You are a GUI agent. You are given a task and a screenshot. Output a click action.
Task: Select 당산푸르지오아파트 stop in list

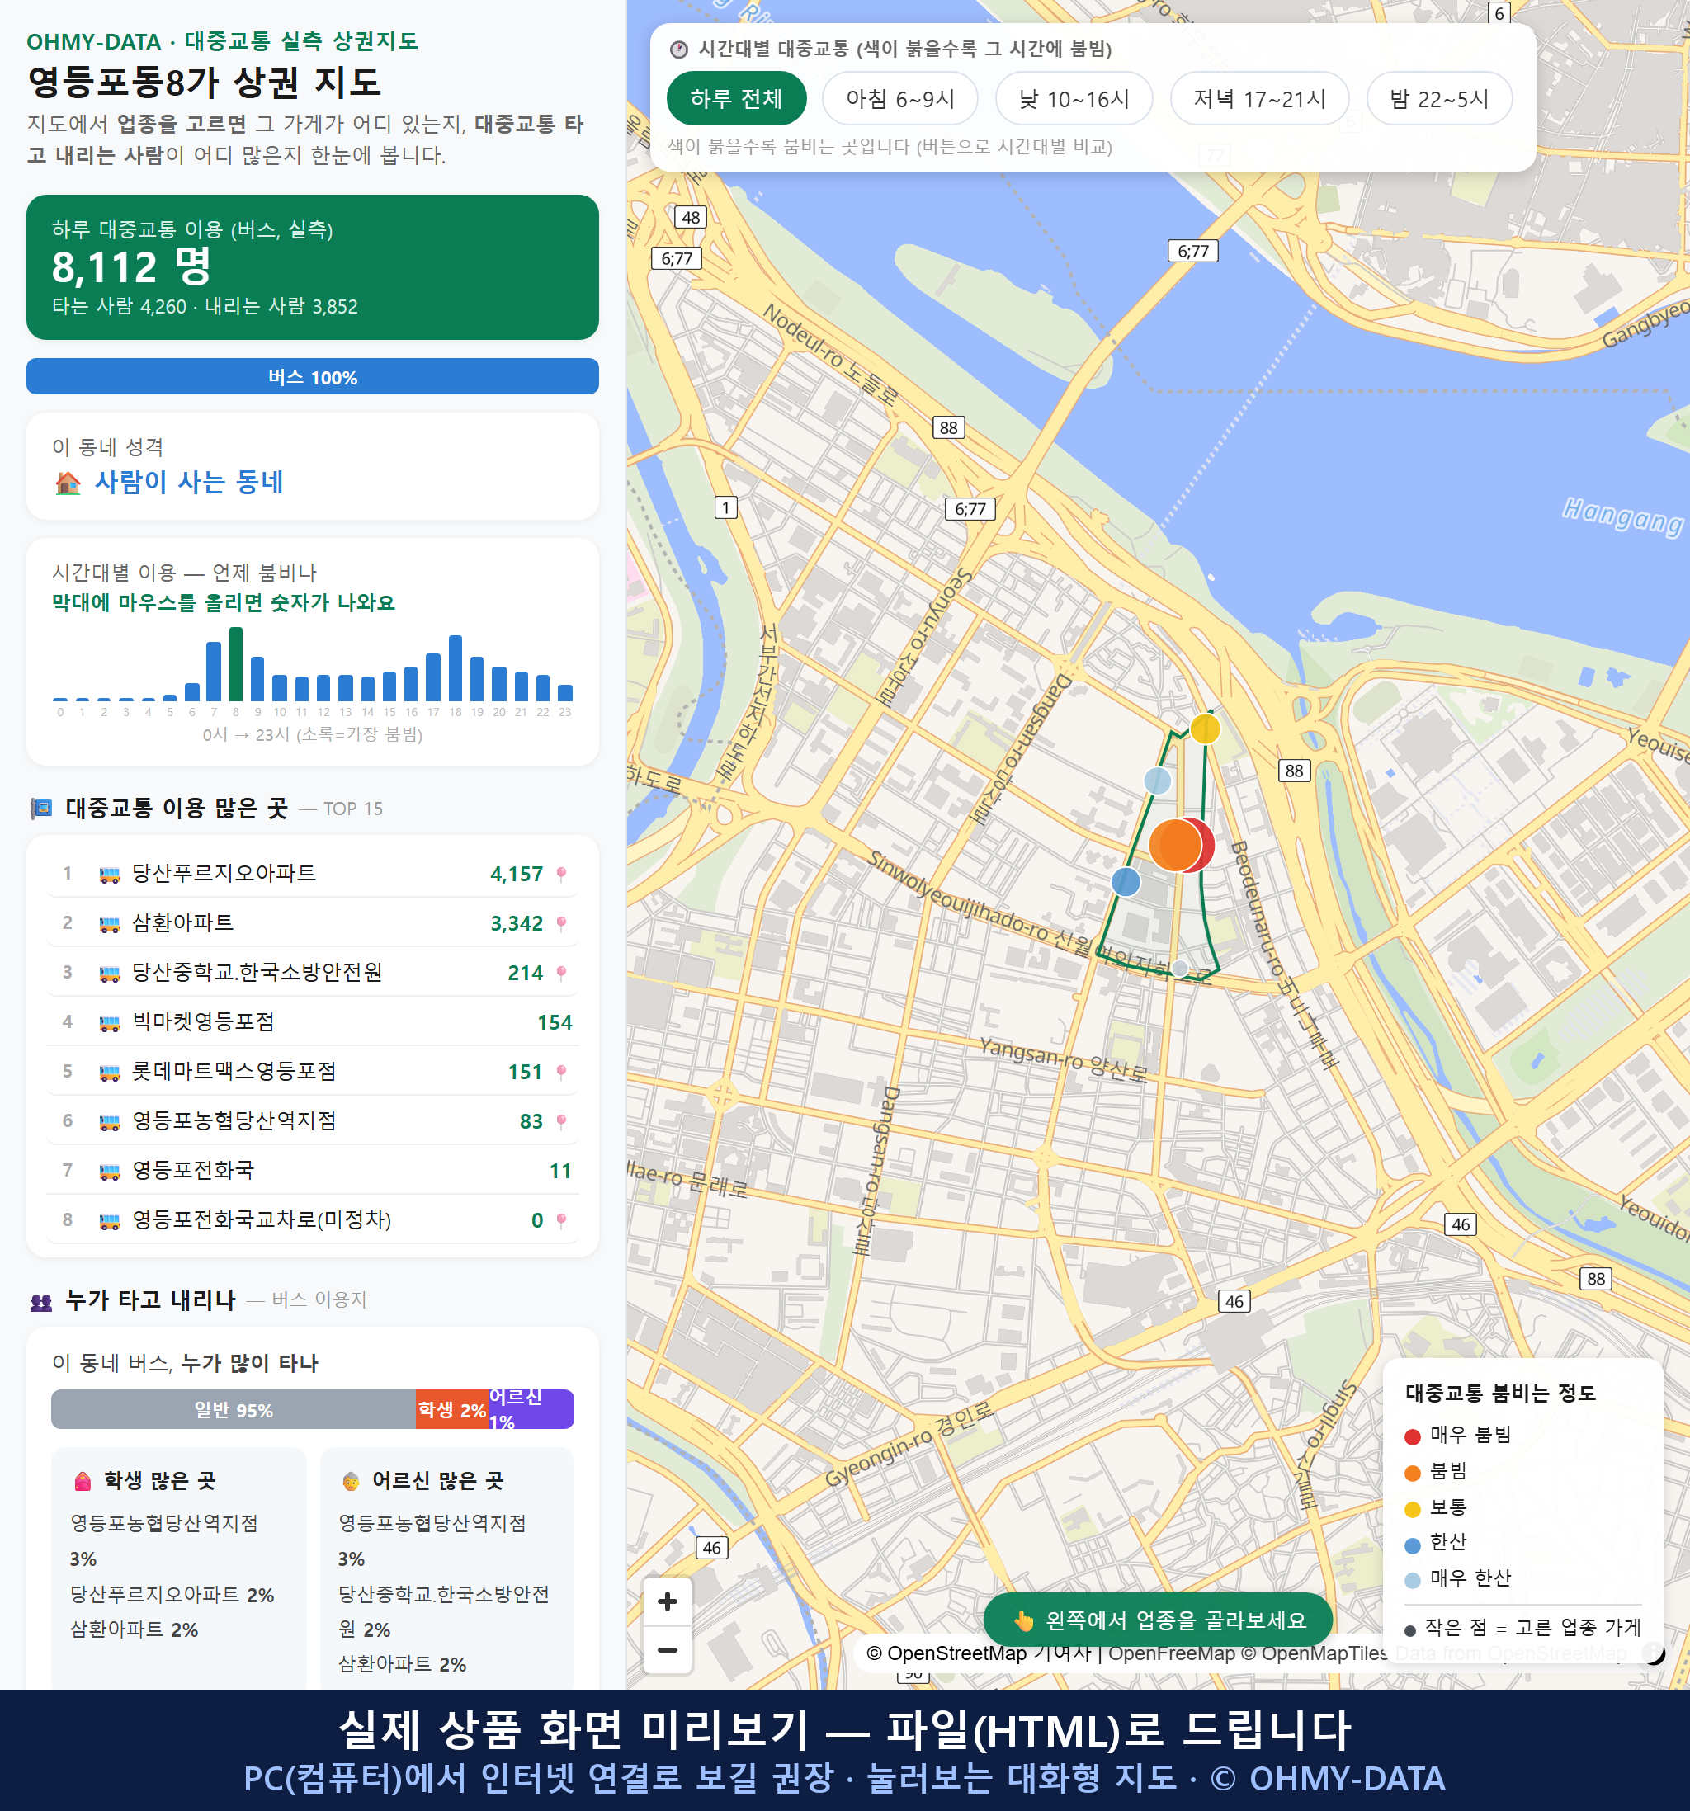[x=313, y=874]
